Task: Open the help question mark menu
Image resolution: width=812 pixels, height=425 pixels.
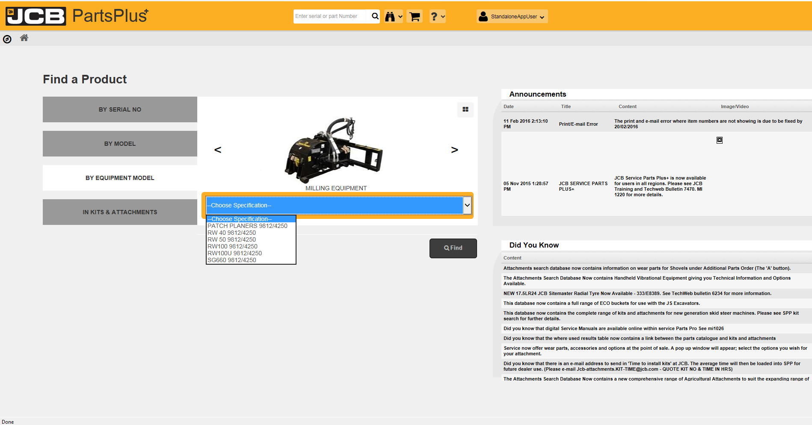Action: (437, 17)
